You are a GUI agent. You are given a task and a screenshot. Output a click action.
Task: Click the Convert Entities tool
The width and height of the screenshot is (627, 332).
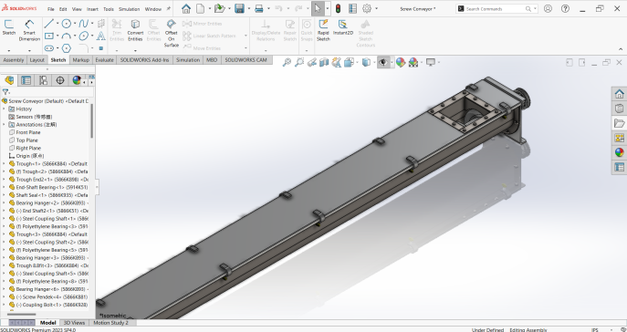pos(135,30)
